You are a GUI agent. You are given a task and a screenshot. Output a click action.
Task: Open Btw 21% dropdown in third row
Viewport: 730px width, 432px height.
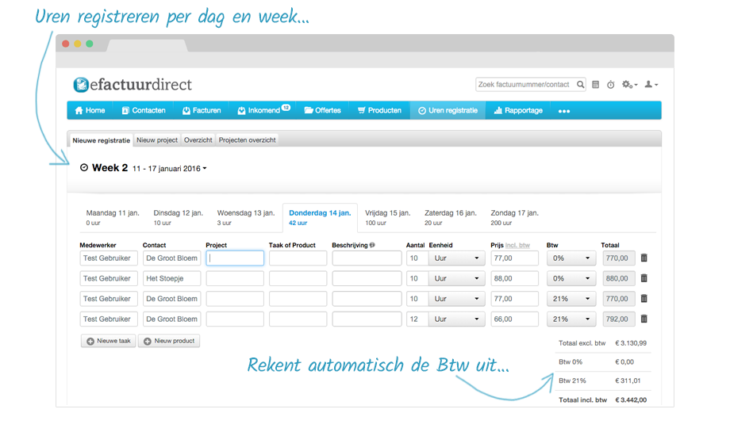(x=571, y=299)
